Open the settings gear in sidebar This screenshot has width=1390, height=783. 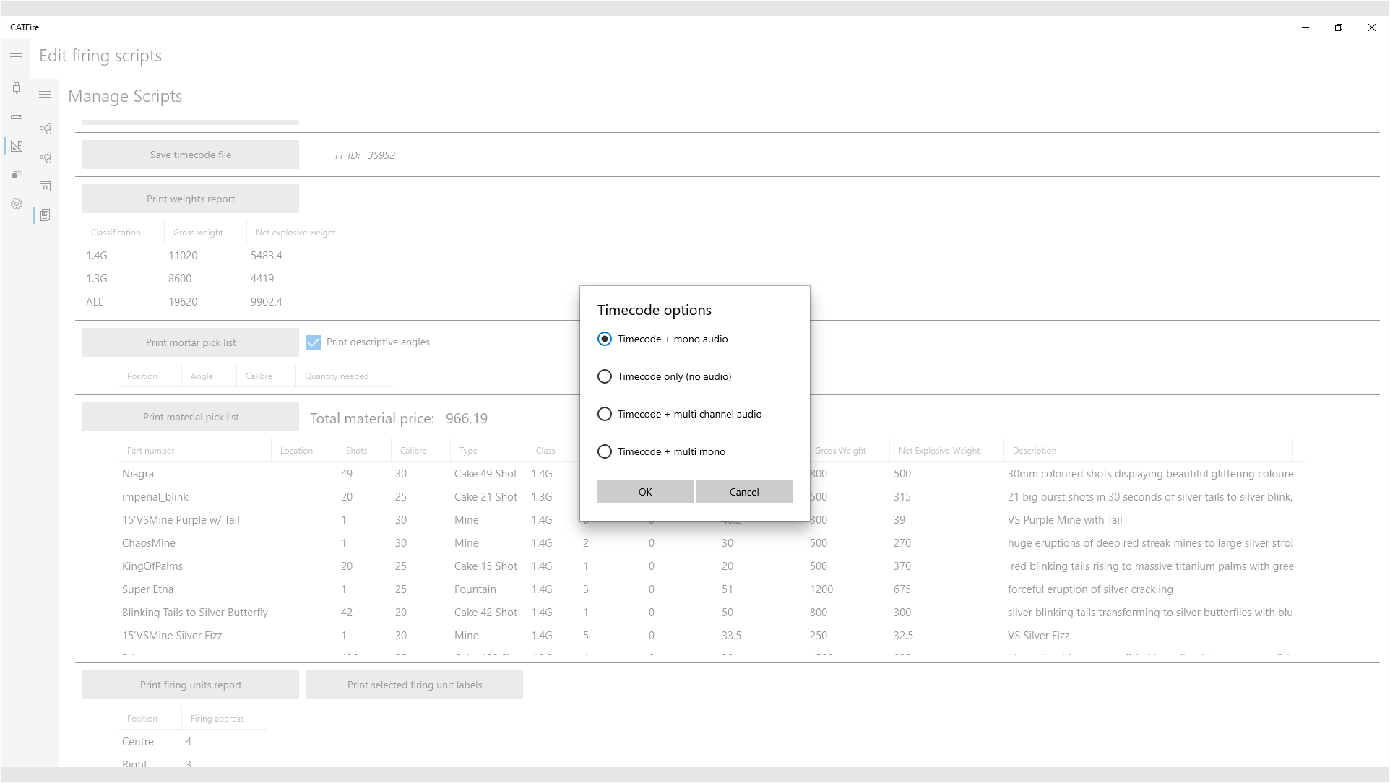17,204
